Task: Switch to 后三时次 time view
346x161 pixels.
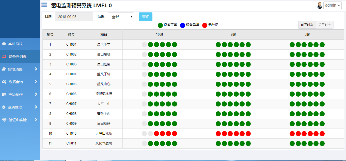Action: [x=324, y=25]
